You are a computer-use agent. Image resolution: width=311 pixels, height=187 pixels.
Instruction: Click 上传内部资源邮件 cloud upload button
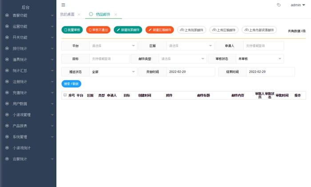coord(259,30)
